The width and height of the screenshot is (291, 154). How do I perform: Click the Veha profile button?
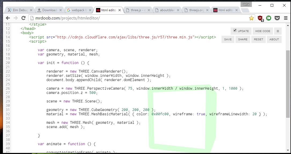246,4
